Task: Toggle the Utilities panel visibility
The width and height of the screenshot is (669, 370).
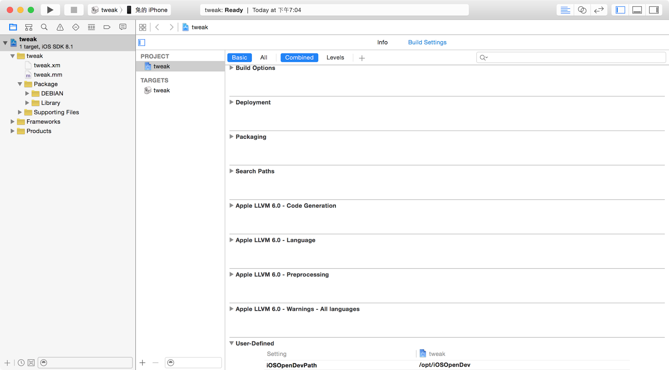Action: (654, 10)
